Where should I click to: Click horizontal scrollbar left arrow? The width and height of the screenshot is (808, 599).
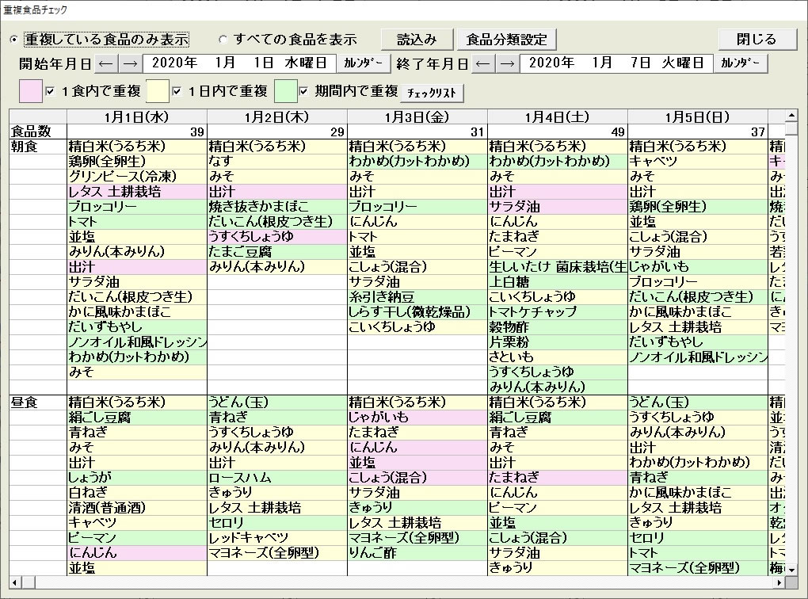click(x=15, y=582)
